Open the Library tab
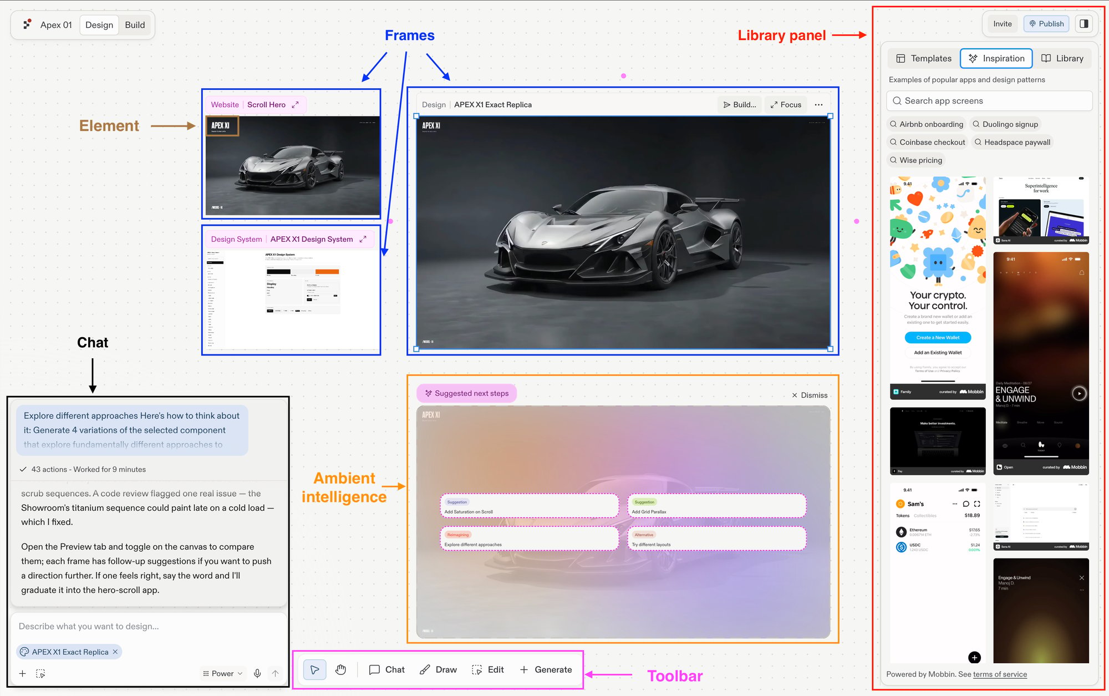 click(1062, 58)
